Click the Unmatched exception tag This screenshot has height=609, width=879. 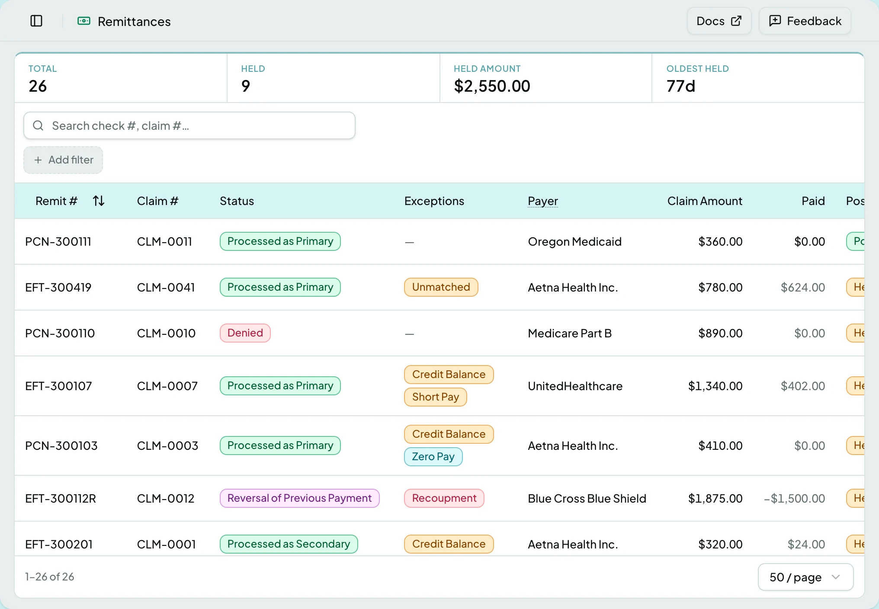tap(441, 287)
